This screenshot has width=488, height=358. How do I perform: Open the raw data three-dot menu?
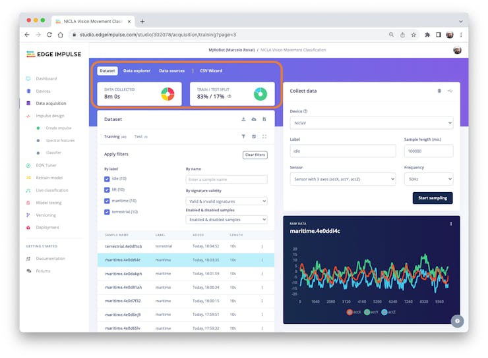451,224
